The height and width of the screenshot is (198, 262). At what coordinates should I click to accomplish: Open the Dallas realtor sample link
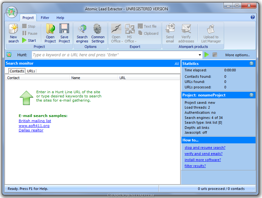click(31, 130)
